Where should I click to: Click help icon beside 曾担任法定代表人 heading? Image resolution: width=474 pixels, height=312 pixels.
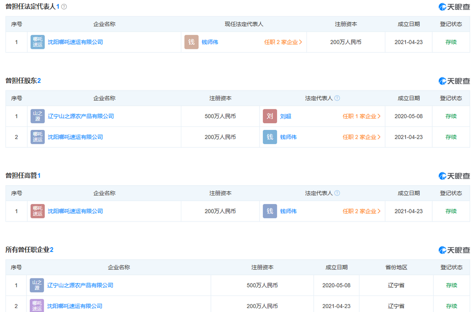[x=64, y=7]
